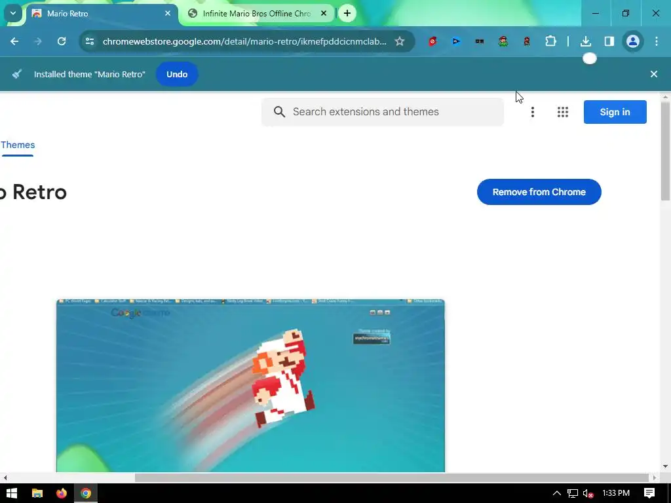
Task: Bookmark this page with the star icon
Action: click(x=399, y=41)
